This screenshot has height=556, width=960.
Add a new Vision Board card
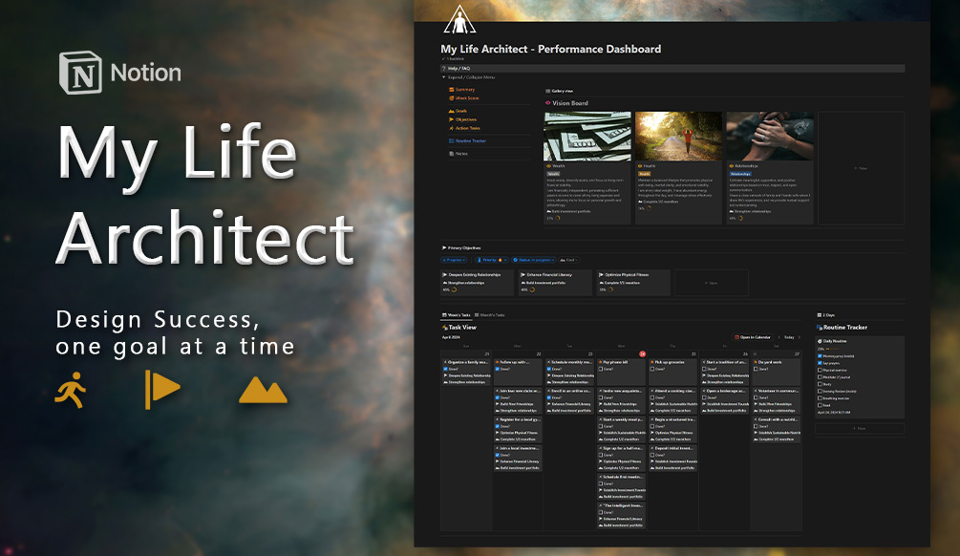point(861,168)
